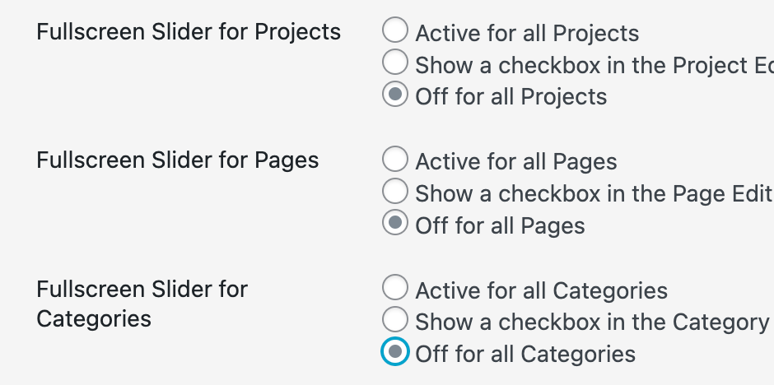
Task: Click the 'Fullscreen Slider for Pages' setting heading
Action: click(178, 160)
